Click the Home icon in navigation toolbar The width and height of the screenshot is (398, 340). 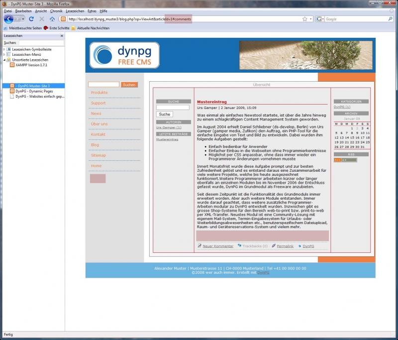click(52, 19)
